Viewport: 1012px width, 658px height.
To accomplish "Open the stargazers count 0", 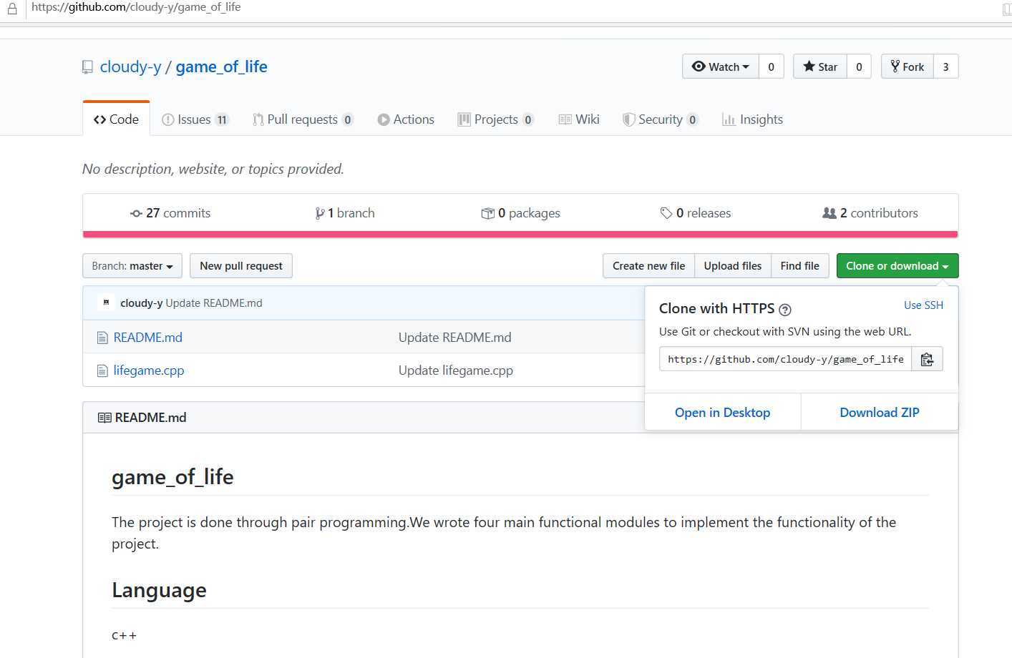I will 859,67.
